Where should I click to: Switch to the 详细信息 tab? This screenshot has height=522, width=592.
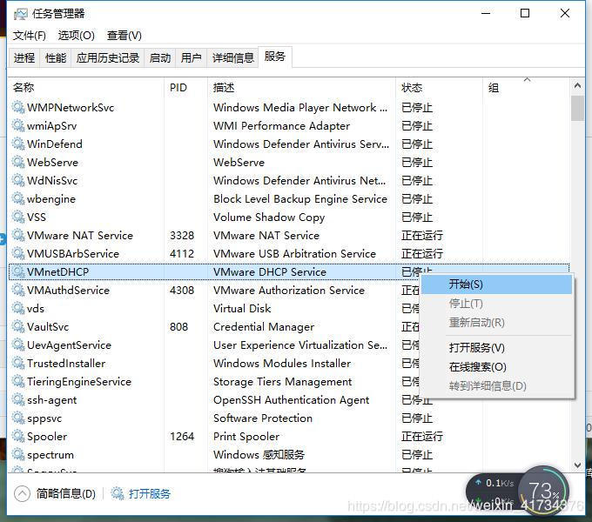[x=232, y=58]
